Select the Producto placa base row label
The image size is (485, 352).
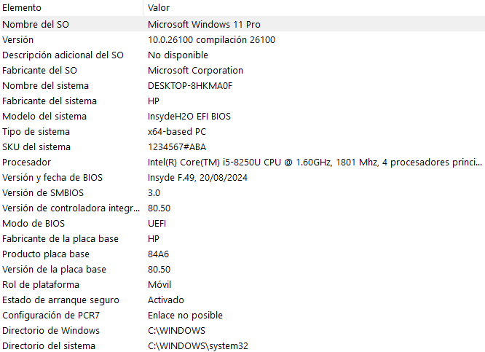tap(46, 254)
